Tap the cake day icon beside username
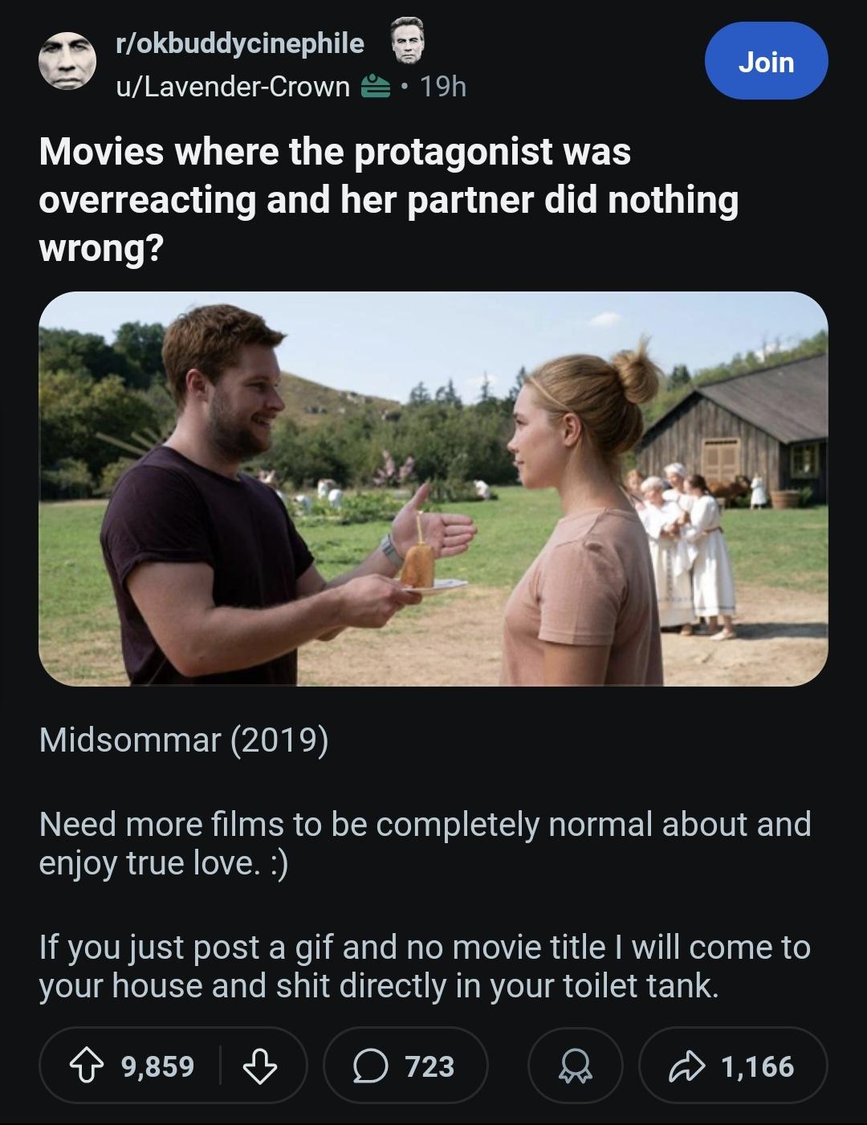The height and width of the screenshot is (1125, 867). click(x=376, y=86)
